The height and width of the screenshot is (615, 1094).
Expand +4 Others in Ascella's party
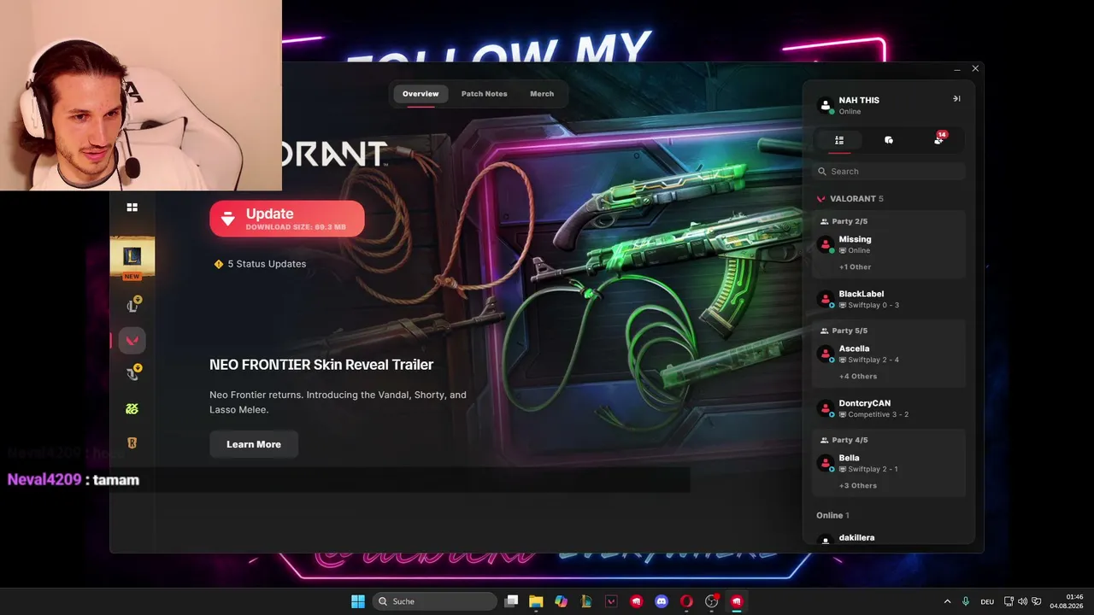click(x=857, y=376)
